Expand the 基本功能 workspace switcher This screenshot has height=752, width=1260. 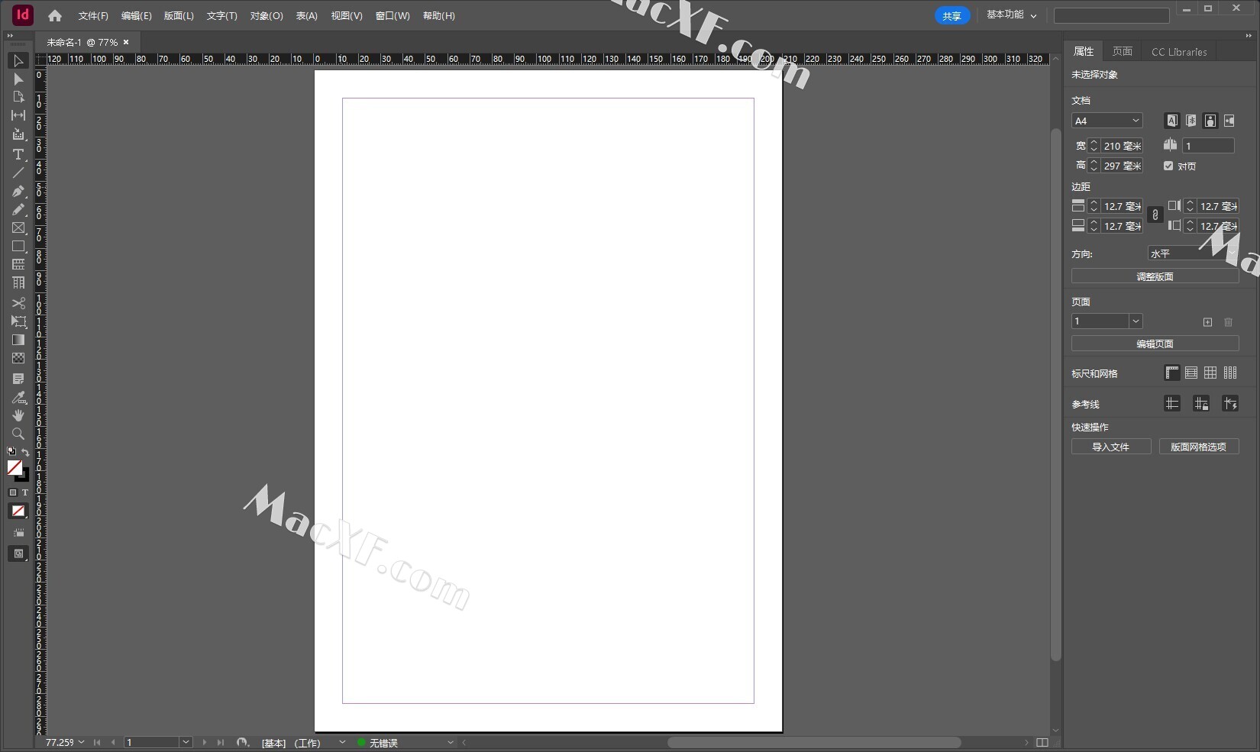pos(1012,15)
